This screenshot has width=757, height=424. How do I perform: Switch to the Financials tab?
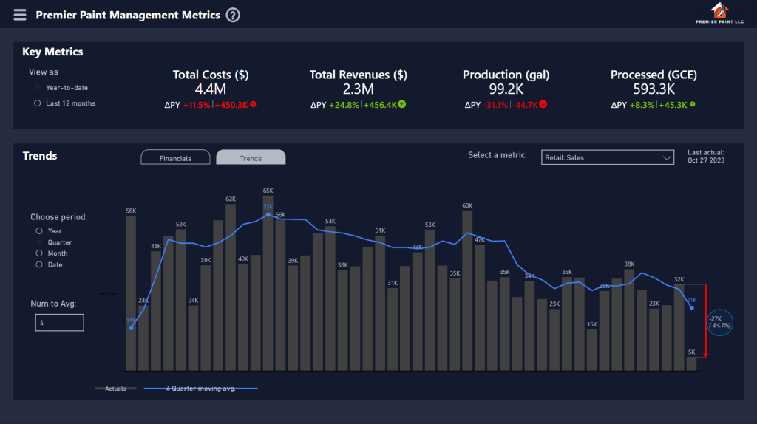[x=175, y=158]
